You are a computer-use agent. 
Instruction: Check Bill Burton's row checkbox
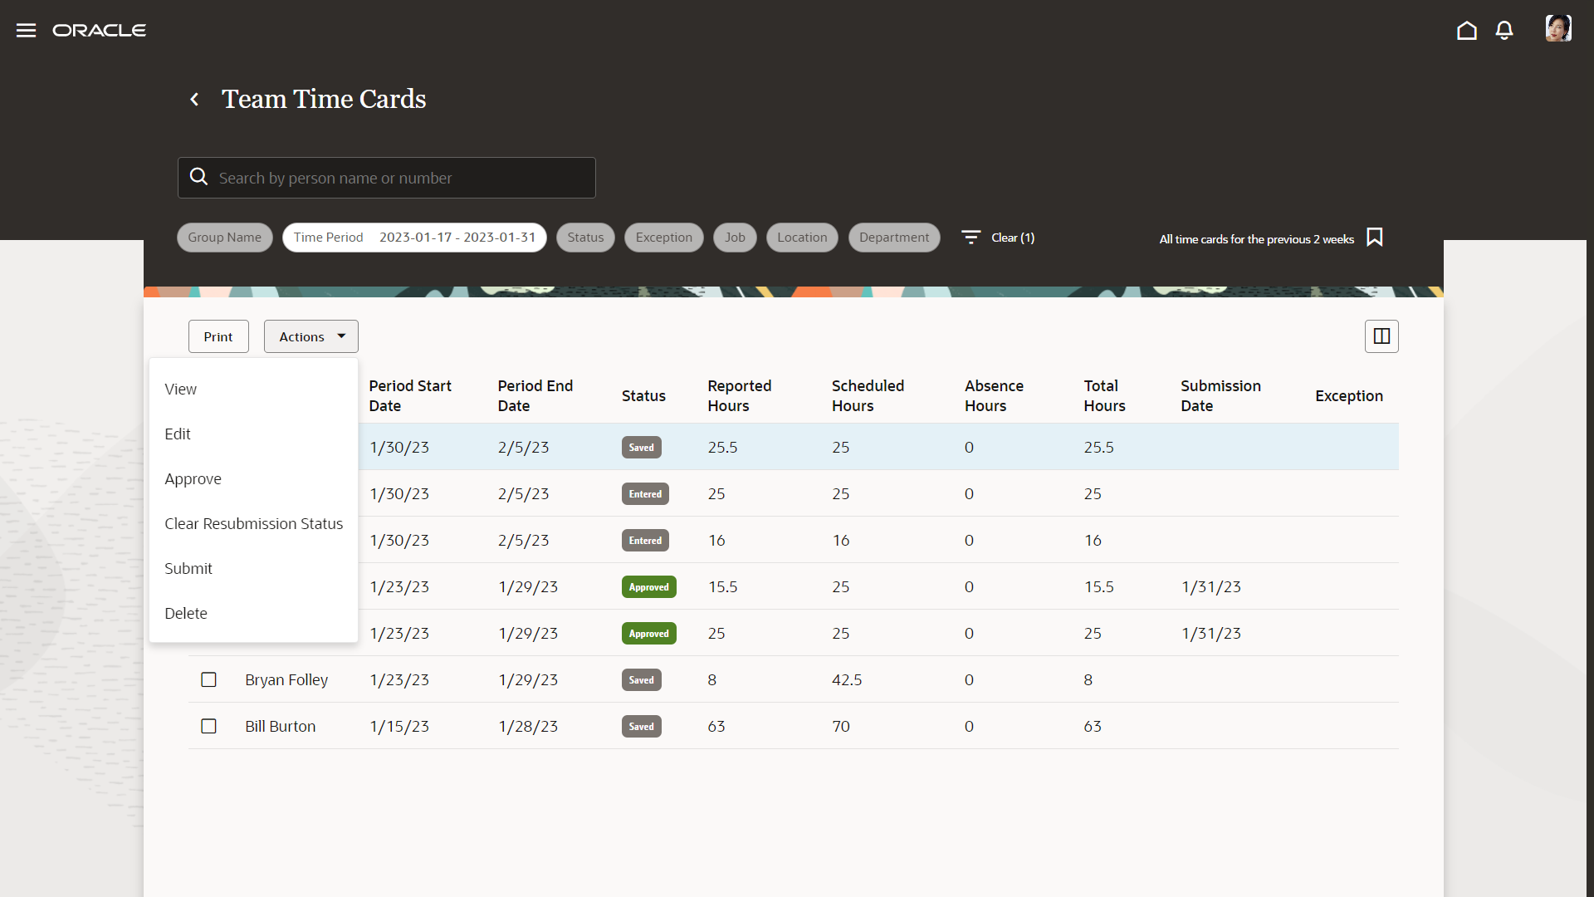tap(208, 726)
